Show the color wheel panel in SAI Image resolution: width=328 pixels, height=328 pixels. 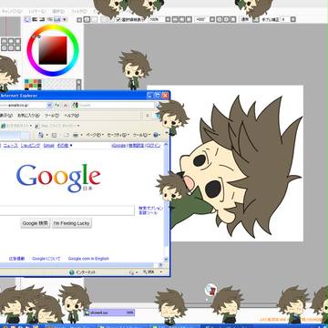tap(27, 19)
